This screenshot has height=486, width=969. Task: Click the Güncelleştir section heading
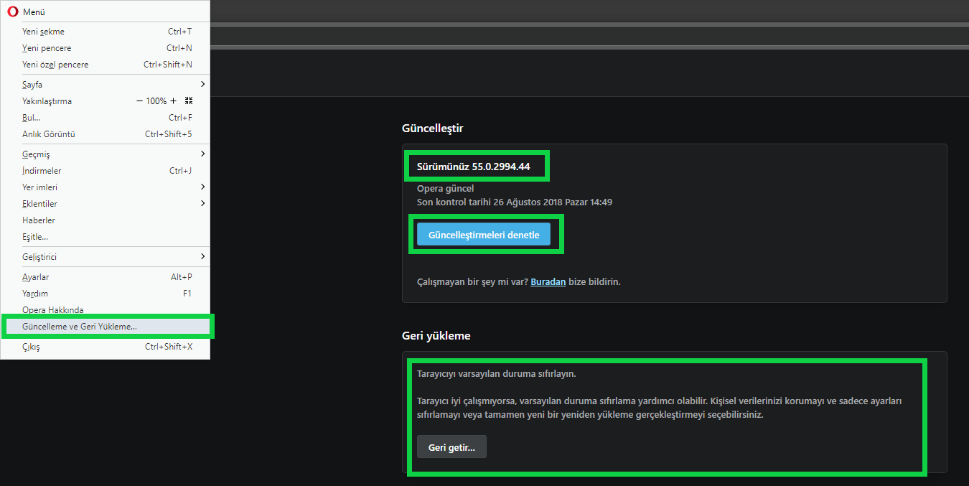[433, 128]
